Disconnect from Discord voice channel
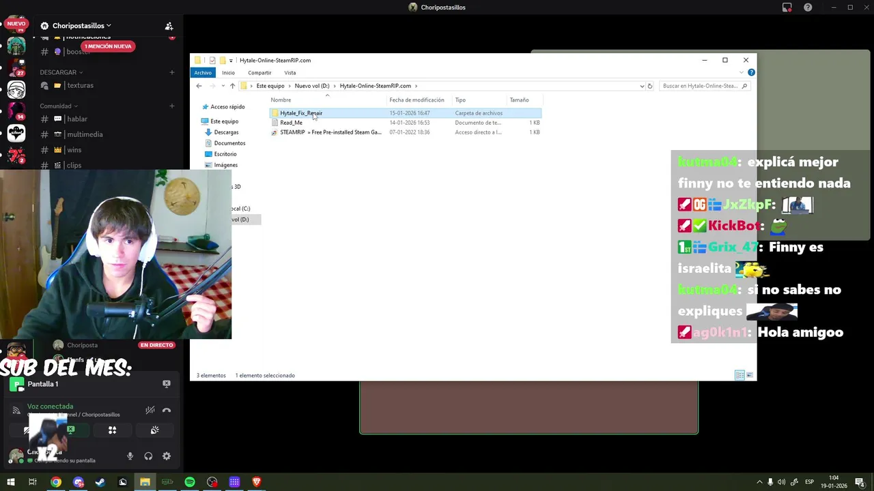Screen dimensions: 874x491 coord(167,411)
